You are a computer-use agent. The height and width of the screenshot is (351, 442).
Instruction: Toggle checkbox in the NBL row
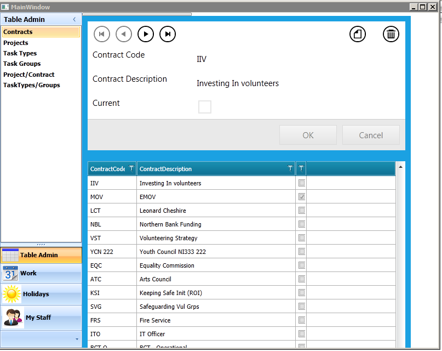click(302, 224)
